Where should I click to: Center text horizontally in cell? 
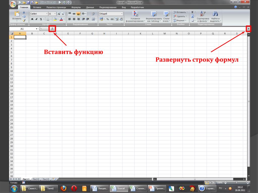tap(74, 19)
